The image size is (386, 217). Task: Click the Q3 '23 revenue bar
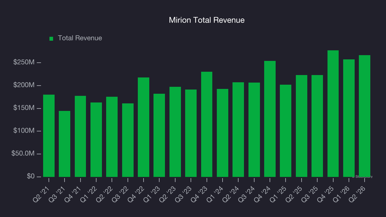pos(191,133)
